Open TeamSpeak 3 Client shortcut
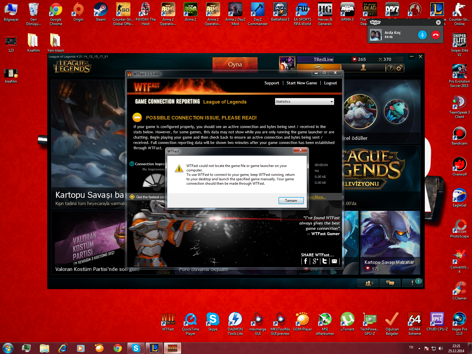Image resolution: width=472 pixels, height=354 pixels. [459, 107]
